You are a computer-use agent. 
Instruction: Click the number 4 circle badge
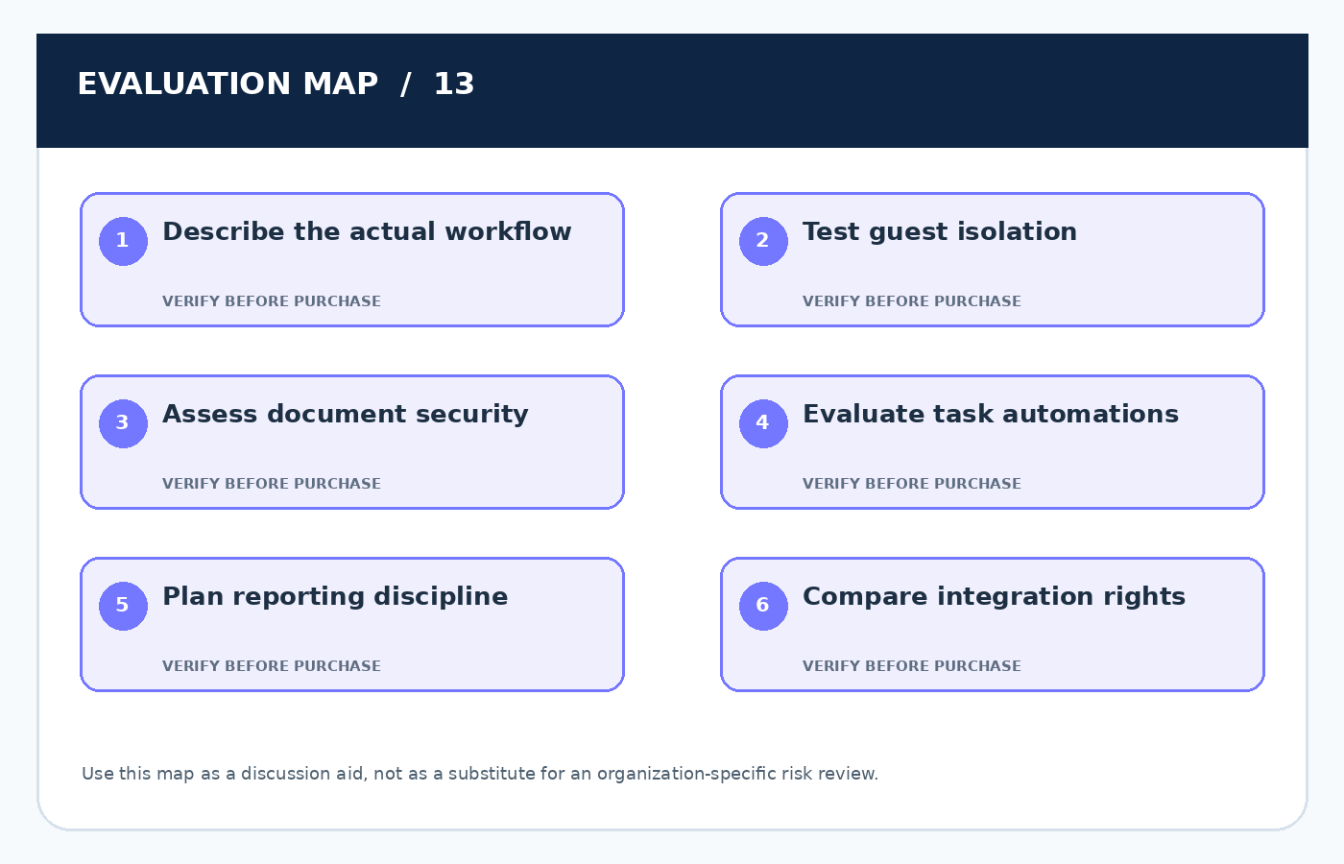tap(763, 423)
